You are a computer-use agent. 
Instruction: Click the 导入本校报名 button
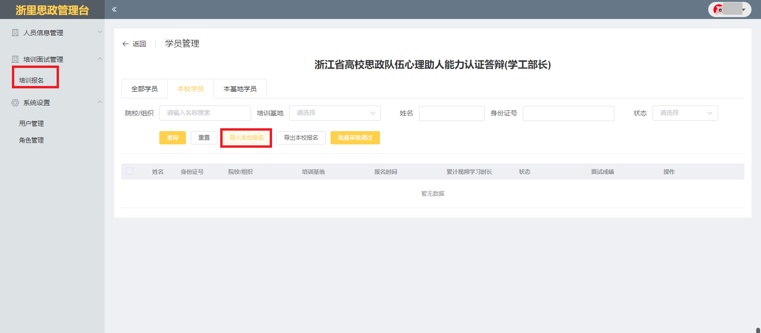click(x=246, y=138)
